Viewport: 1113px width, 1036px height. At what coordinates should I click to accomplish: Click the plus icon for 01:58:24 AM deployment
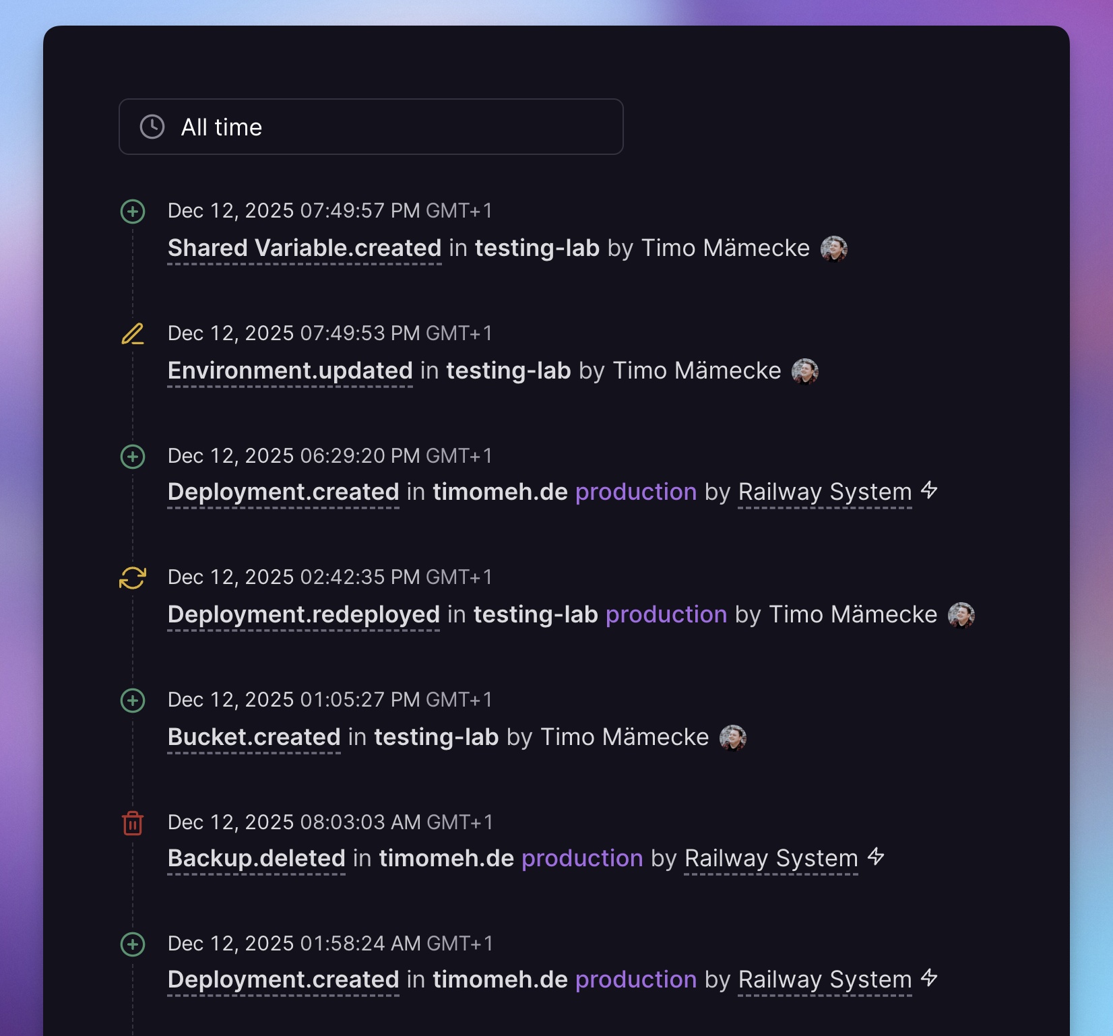tap(133, 944)
